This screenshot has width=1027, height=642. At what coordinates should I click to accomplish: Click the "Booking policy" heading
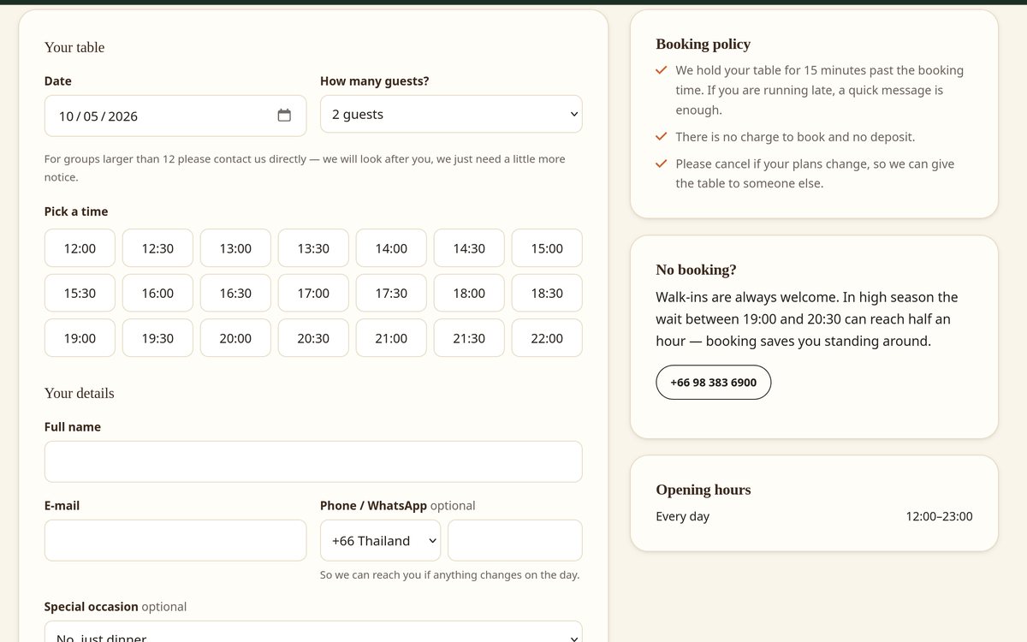pos(703,44)
